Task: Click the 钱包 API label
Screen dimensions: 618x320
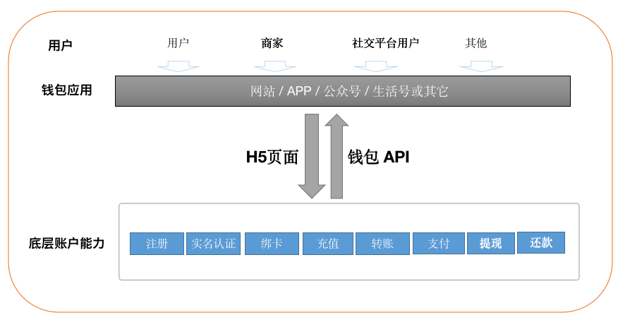Action: pyautogui.click(x=378, y=157)
